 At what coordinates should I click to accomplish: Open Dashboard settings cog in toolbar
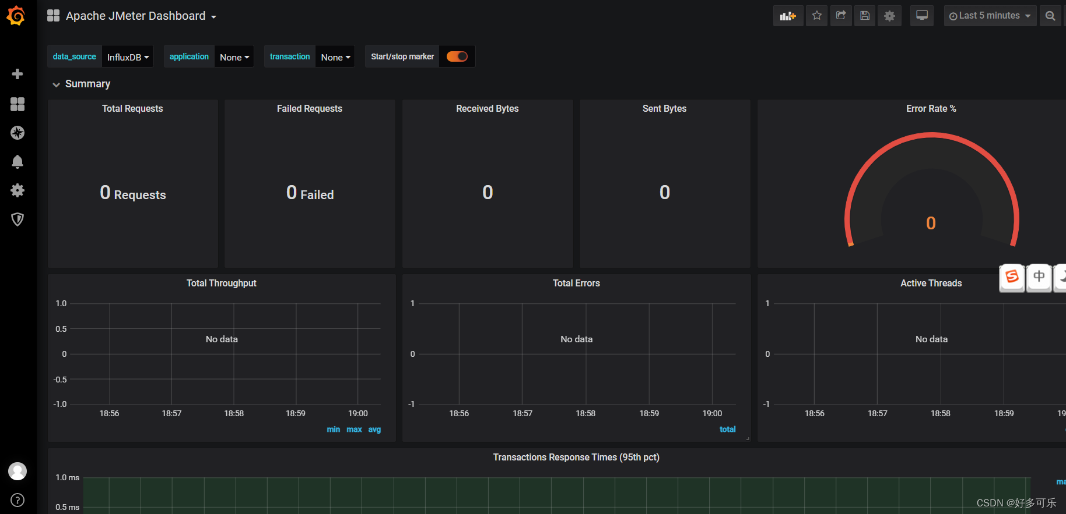(889, 16)
